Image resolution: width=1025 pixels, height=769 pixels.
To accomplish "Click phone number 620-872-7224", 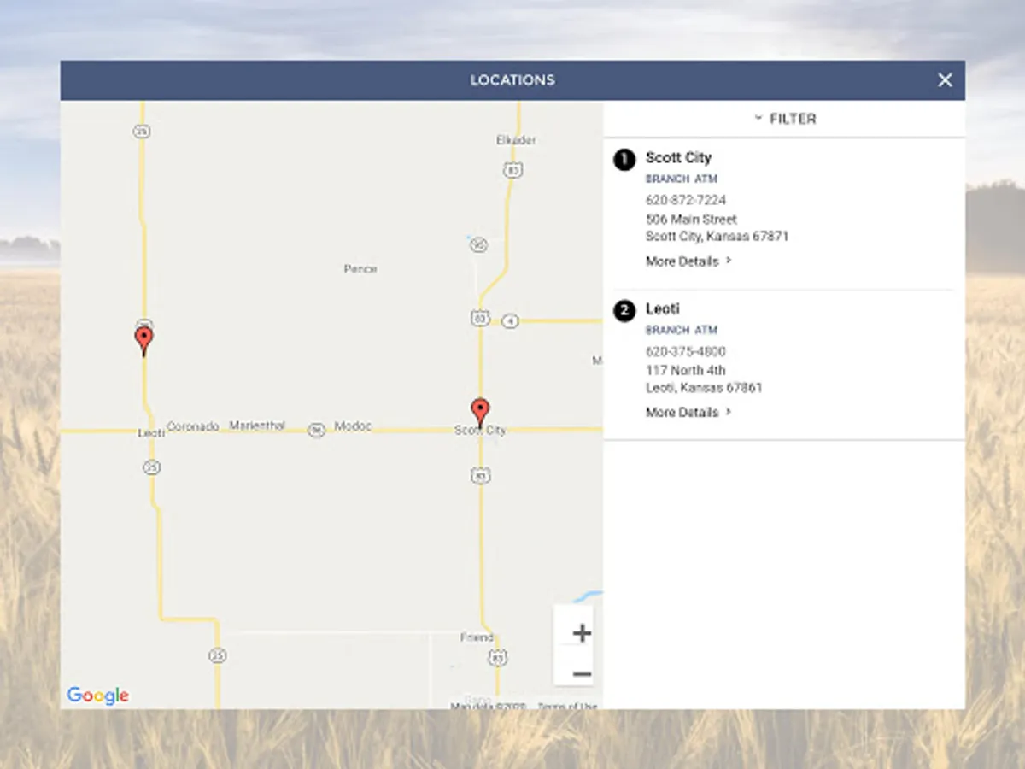I will [686, 200].
